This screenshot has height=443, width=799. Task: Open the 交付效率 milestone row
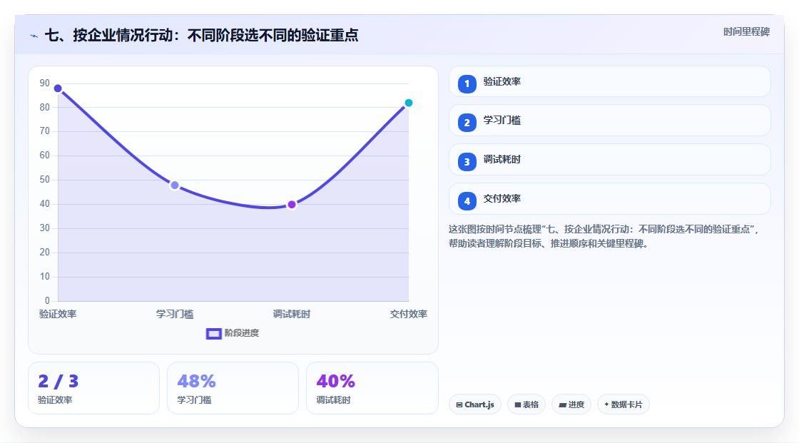click(x=609, y=199)
